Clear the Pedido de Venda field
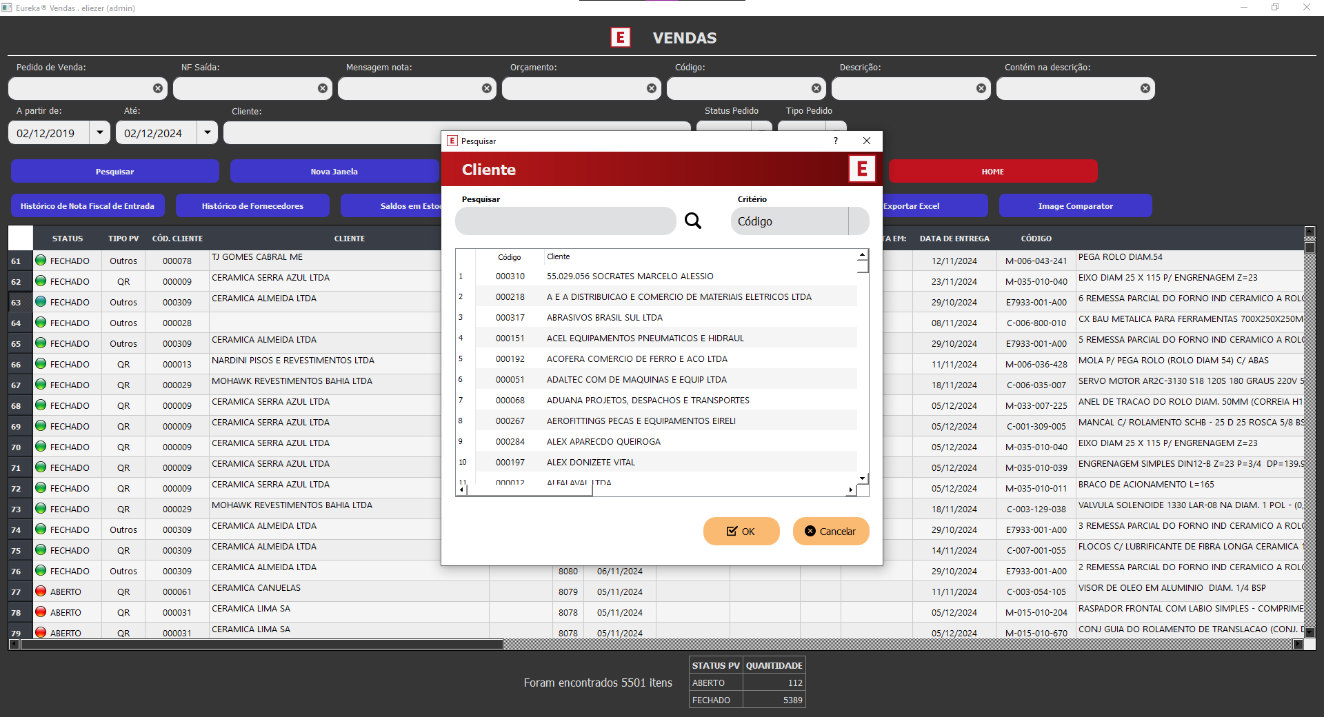Image resolution: width=1324 pixels, height=717 pixels. coord(158,88)
